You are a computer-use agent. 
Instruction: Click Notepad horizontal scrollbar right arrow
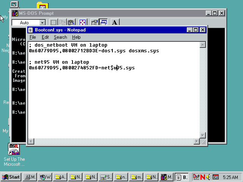tap(197, 141)
